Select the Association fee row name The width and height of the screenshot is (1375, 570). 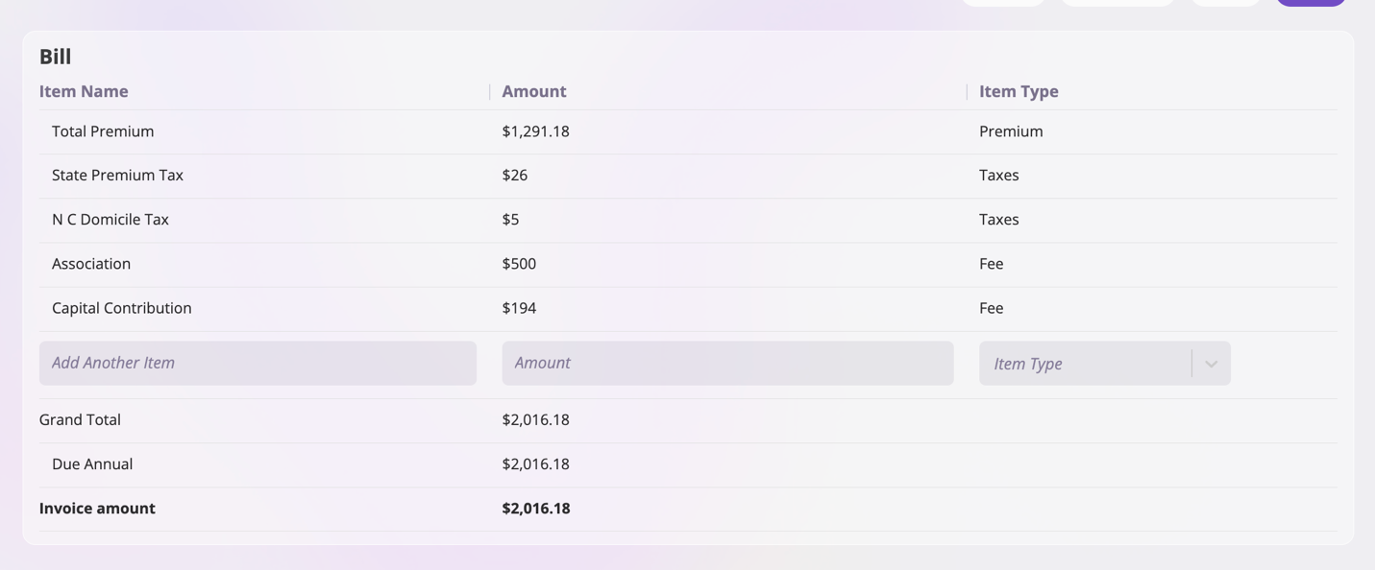tap(91, 264)
